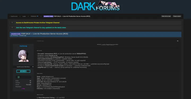
Task: Click the MEMBER rank badge
Action: [x=23, y=71]
